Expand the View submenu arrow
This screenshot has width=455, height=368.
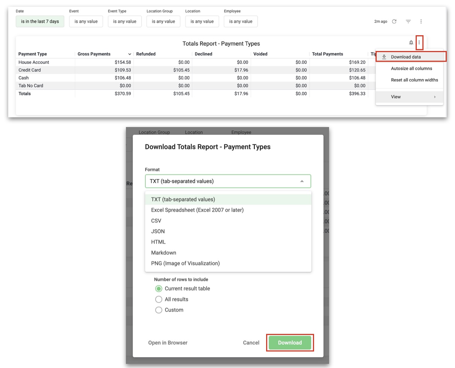click(435, 97)
